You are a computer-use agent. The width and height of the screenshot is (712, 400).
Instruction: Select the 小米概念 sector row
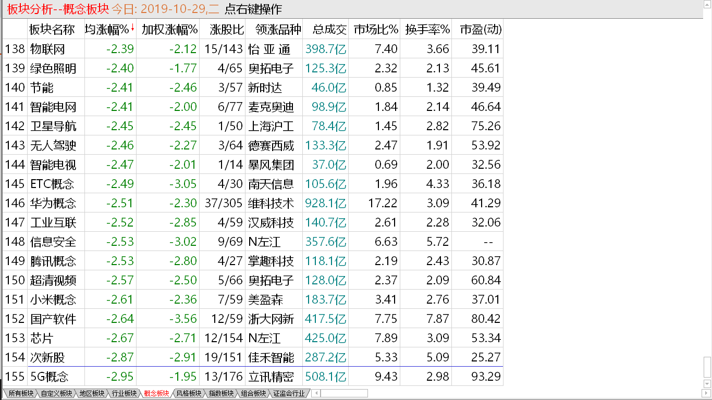pos(253,299)
